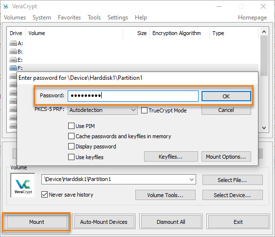This screenshot has width=275, height=237.
Task: Enable Use keyfiles checkbox
Action: [71, 157]
